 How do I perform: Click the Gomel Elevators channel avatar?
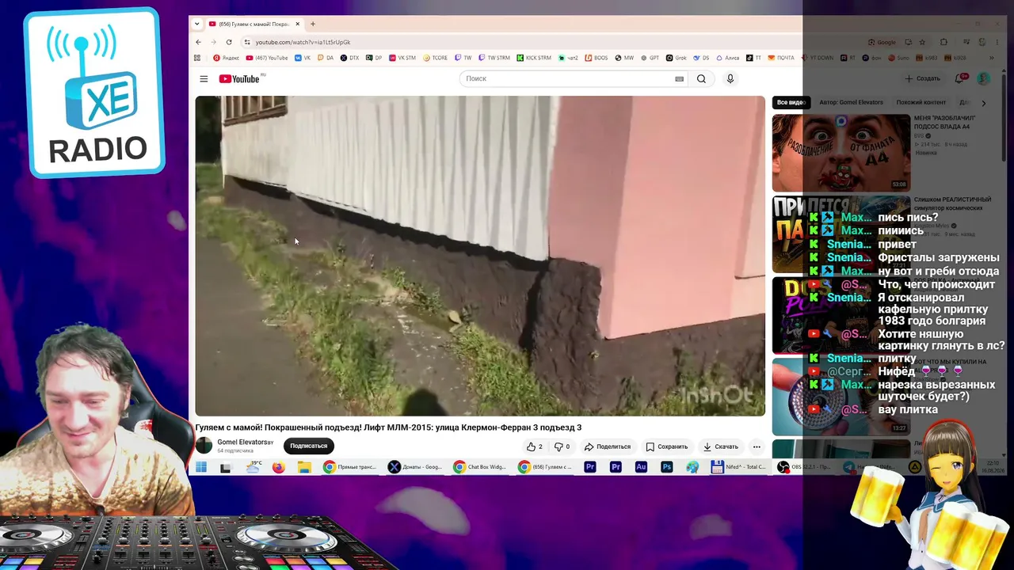(204, 446)
